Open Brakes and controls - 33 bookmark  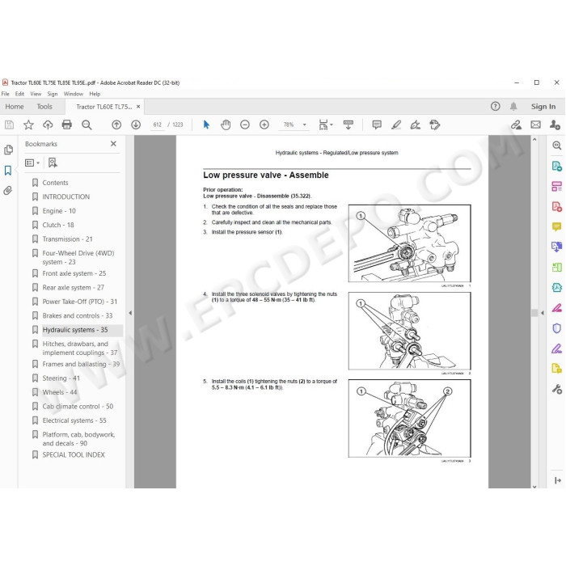[x=78, y=315]
